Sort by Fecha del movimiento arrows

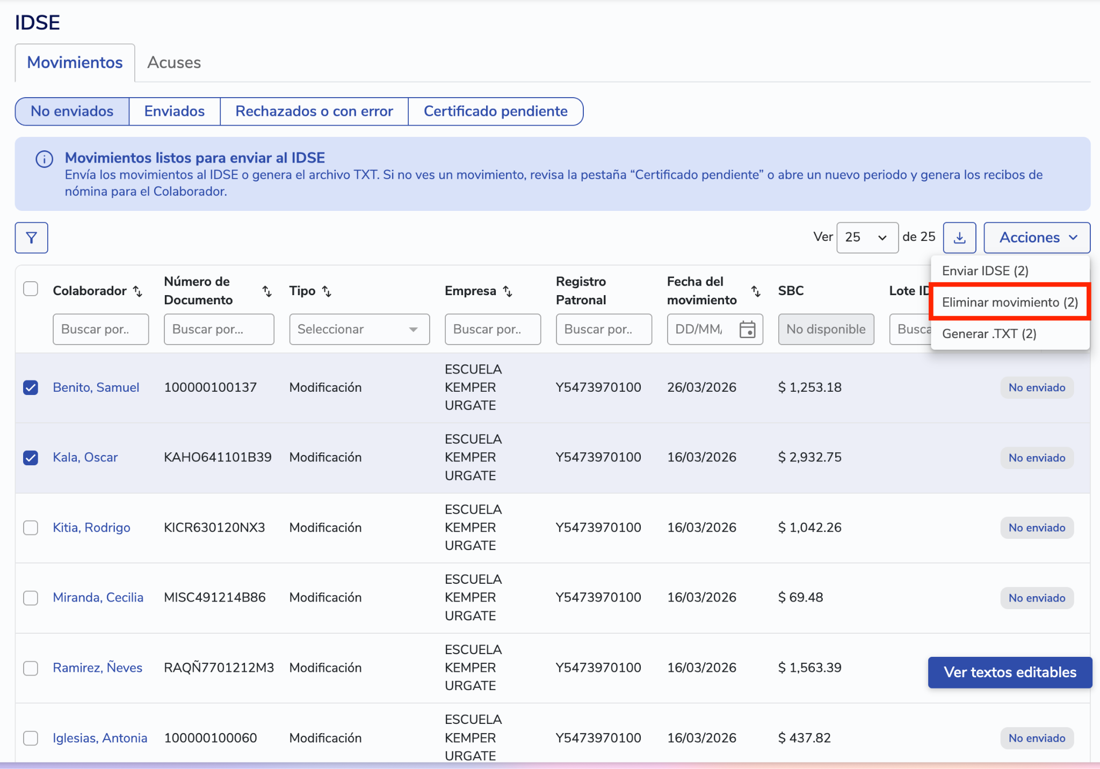756,291
